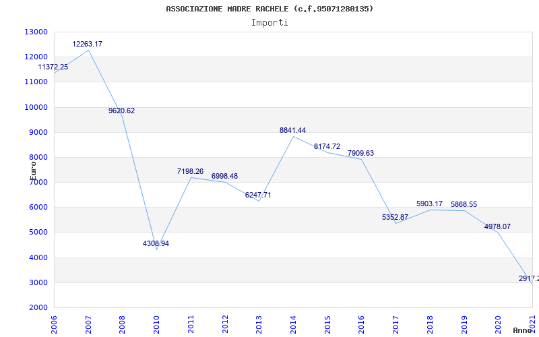
Task: Click the Anno x-axis title
Action: pyautogui.click(x=521, y=330)
